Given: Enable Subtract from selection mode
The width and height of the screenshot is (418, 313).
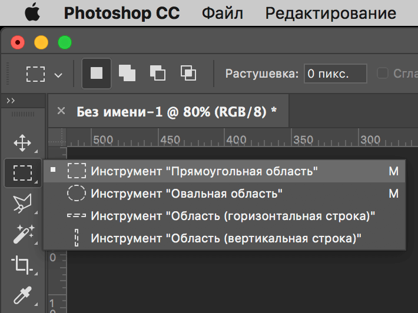Looking at the screenshot, I should pyautogui.click(x=158, y=73).
